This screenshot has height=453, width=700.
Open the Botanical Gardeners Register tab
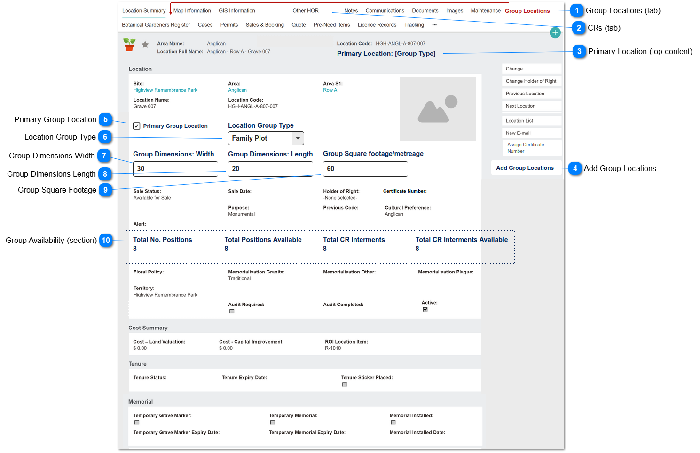tap(156, 25)
